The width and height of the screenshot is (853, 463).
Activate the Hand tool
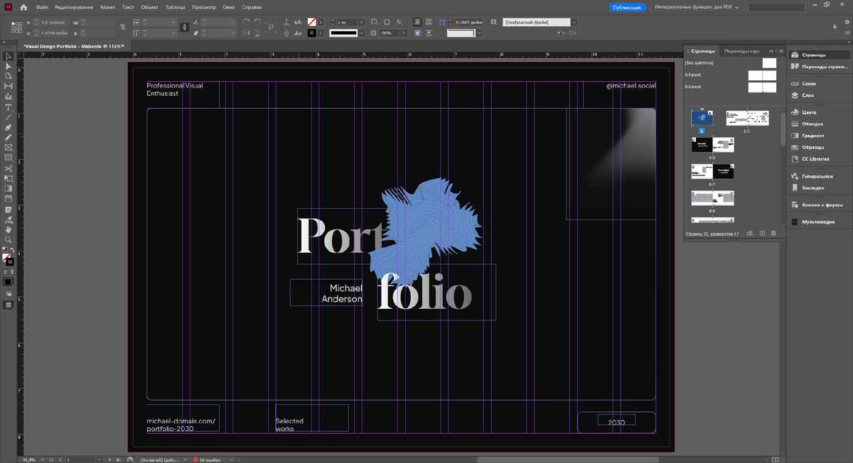pos(9,229)
